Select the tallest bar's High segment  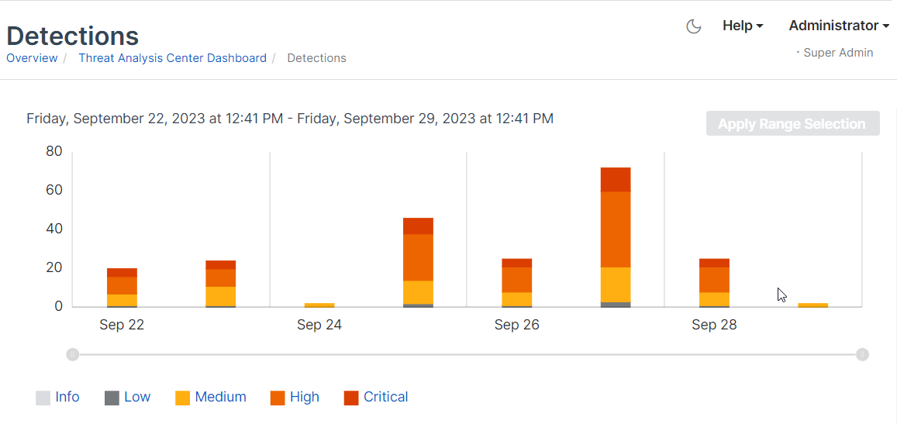click(x=616, y=229)
